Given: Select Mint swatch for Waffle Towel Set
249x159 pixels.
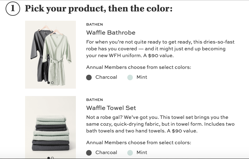Looking at the screenshot, I should point(130,153).
